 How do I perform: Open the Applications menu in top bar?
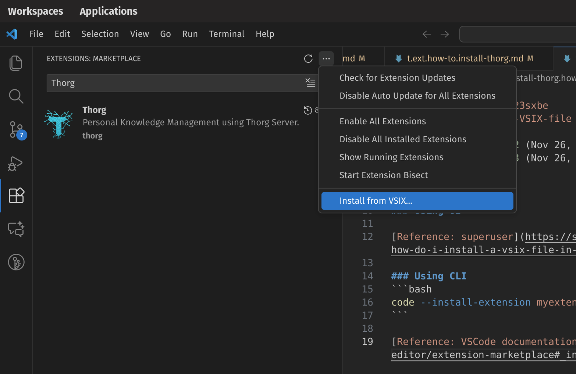(108, 11)
